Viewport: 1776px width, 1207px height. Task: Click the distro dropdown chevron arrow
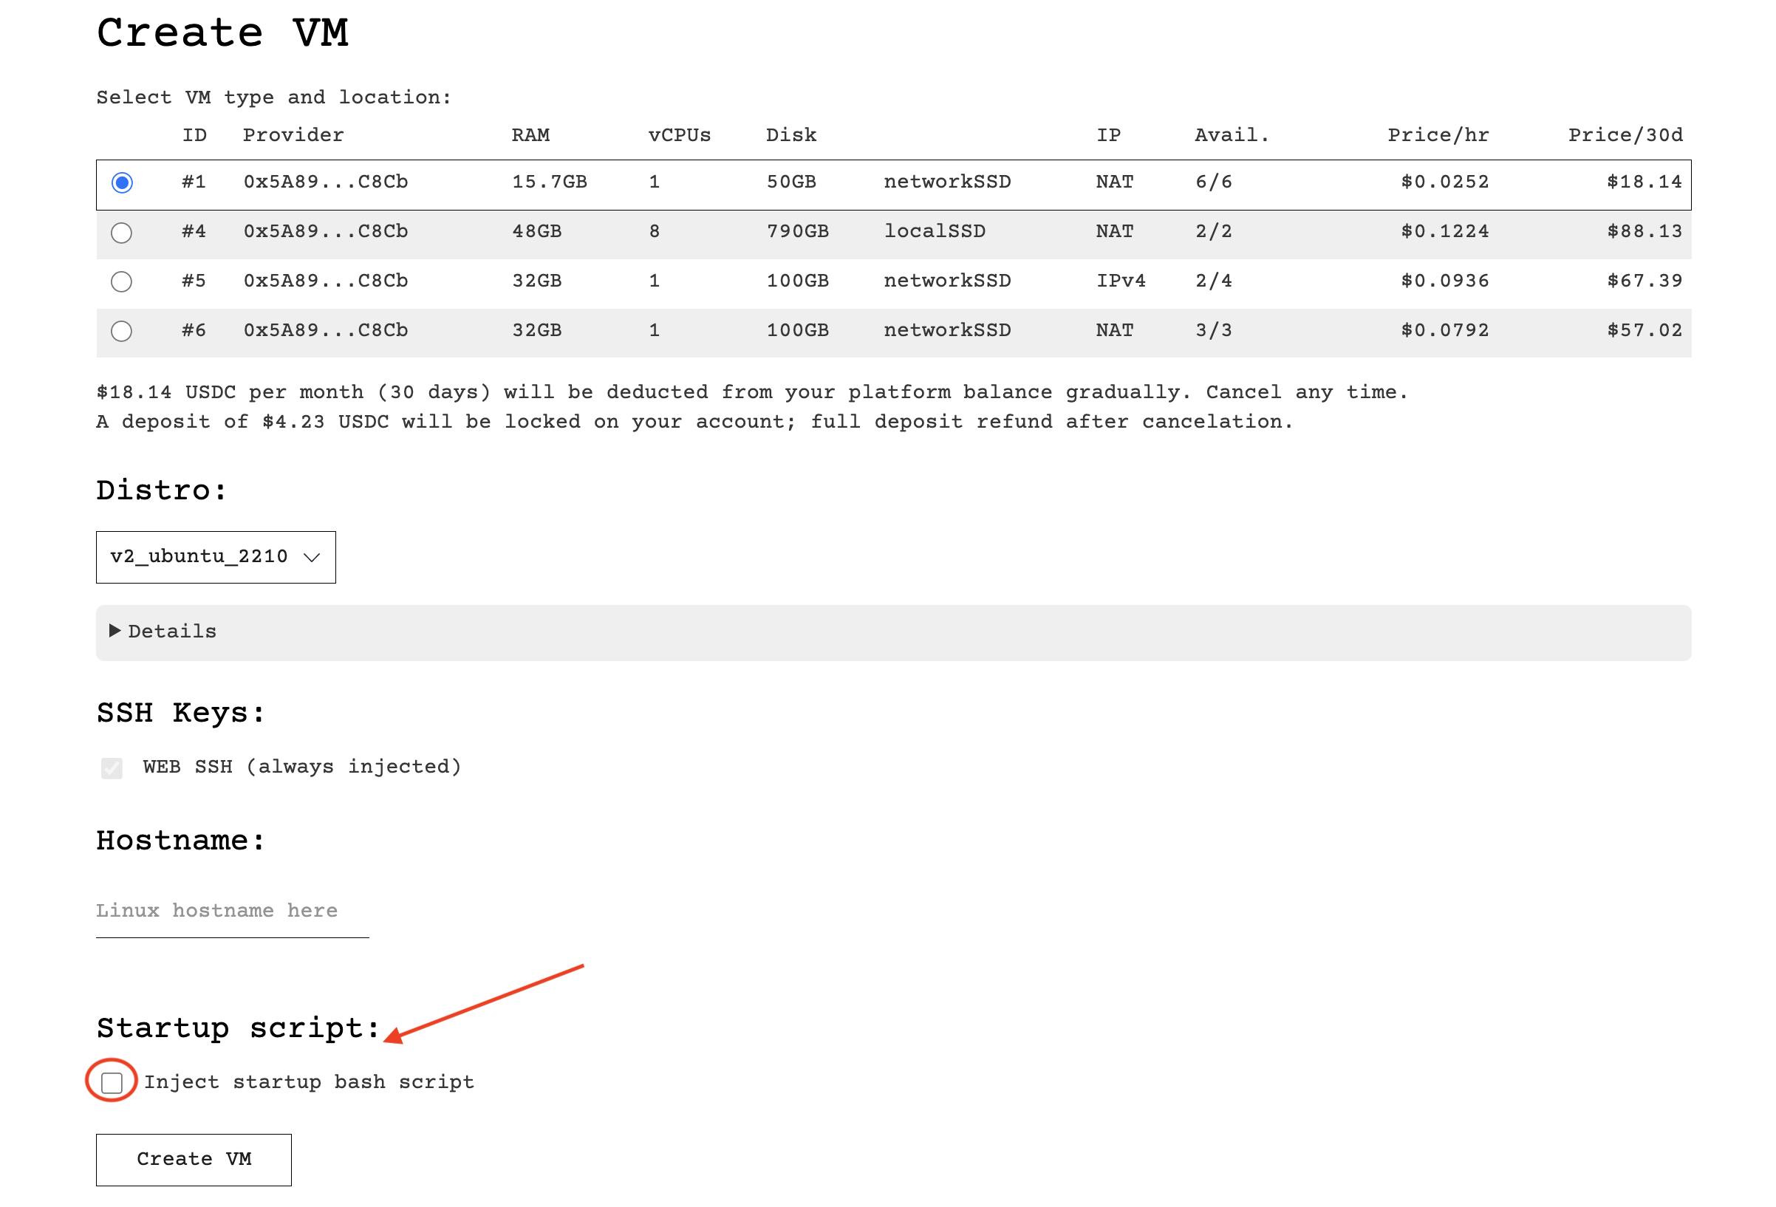(x=311, y=558)
